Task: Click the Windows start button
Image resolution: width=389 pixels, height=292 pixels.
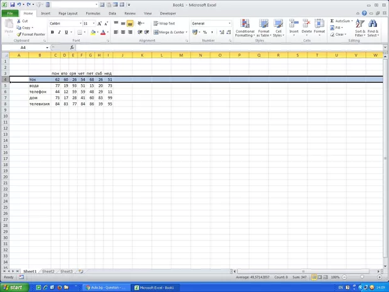Action: 14,288
